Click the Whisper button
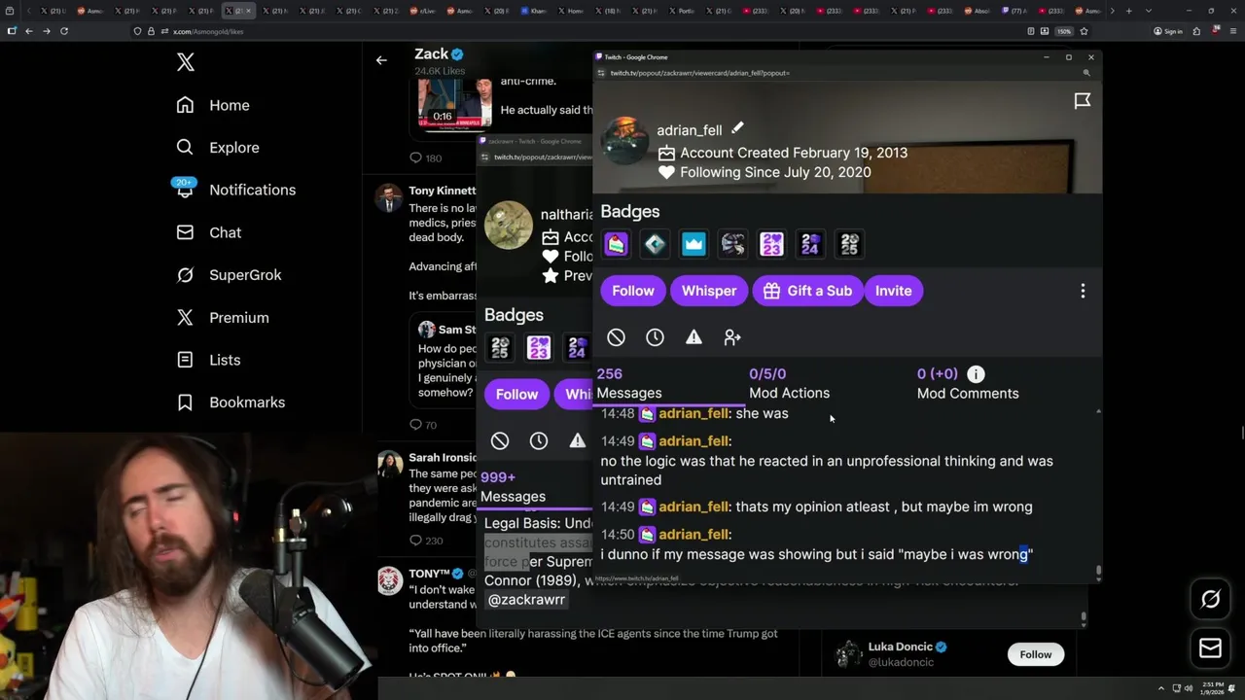 click(709, 291)
